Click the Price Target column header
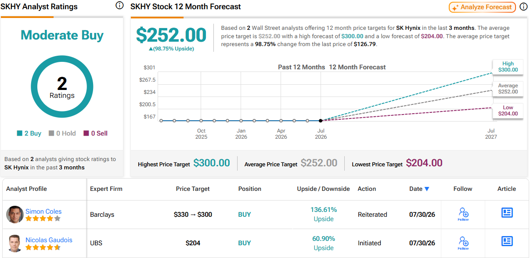 193,189
